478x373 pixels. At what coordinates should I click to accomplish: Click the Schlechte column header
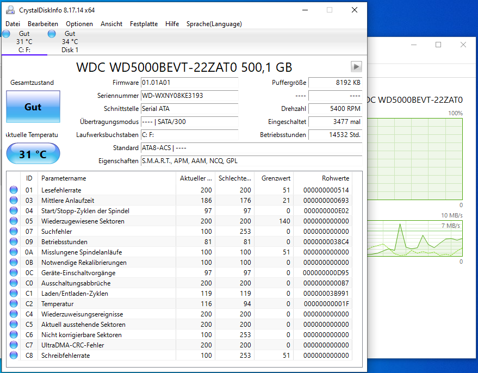click(234, 178)
